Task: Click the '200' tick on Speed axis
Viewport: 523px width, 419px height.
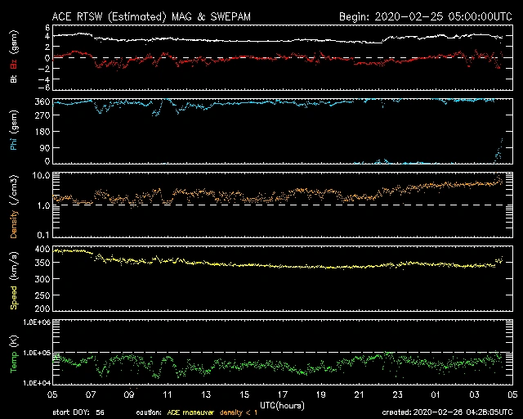Action: click(42, 309)
